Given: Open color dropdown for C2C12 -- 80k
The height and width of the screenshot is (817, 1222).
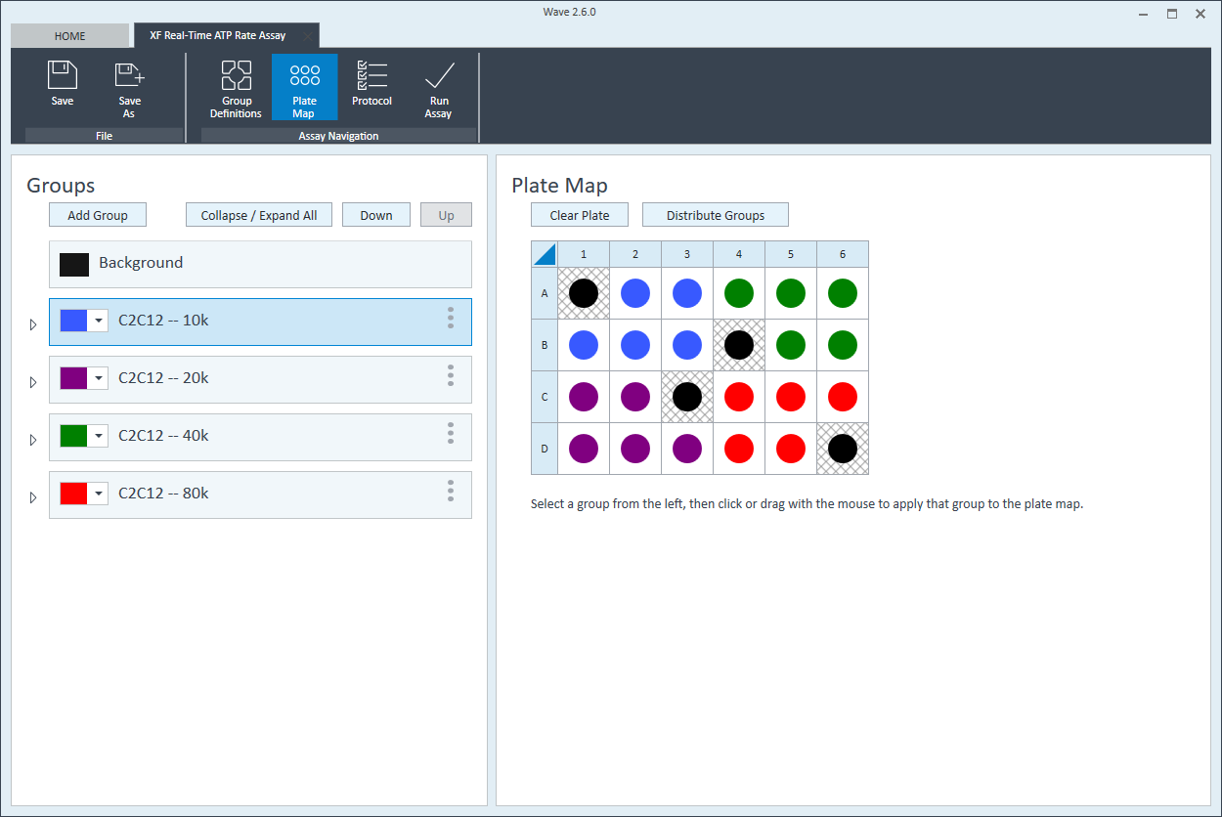Looking at the screenshot, I should [99, 494].
